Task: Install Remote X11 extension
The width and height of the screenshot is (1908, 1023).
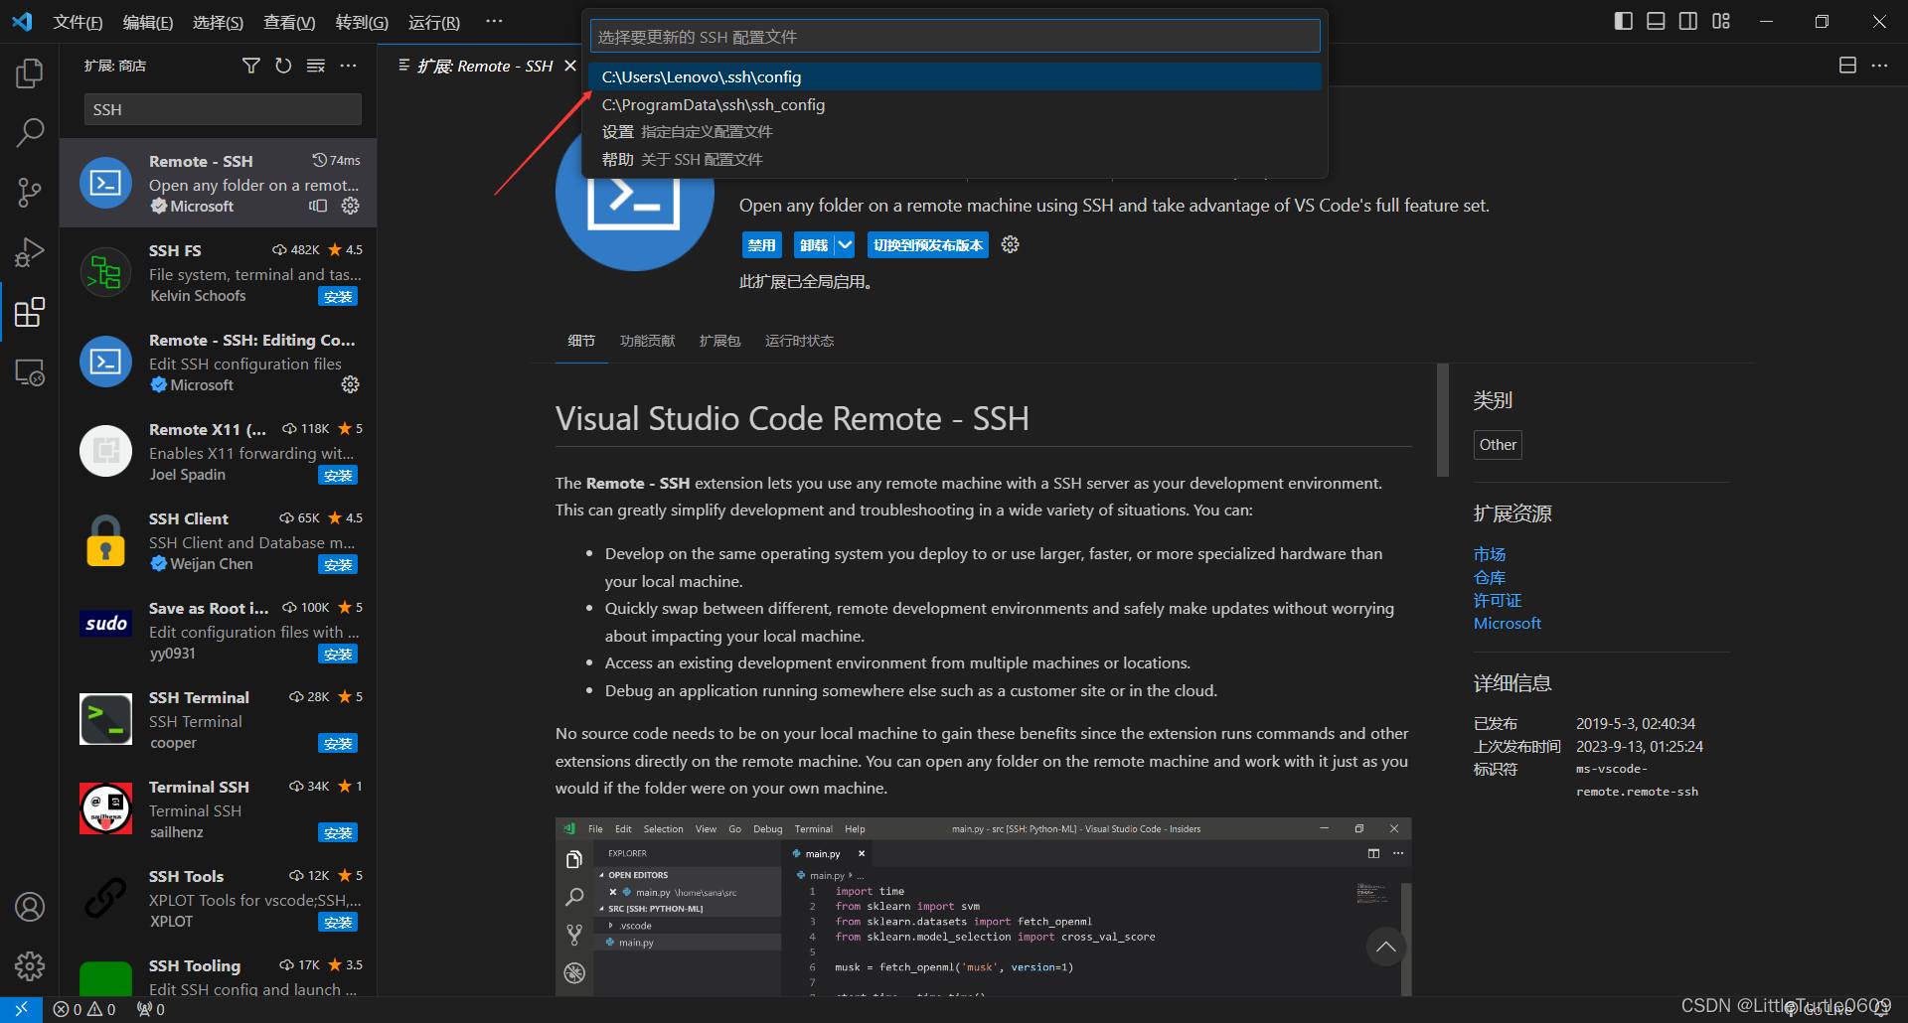Action: 338,475
